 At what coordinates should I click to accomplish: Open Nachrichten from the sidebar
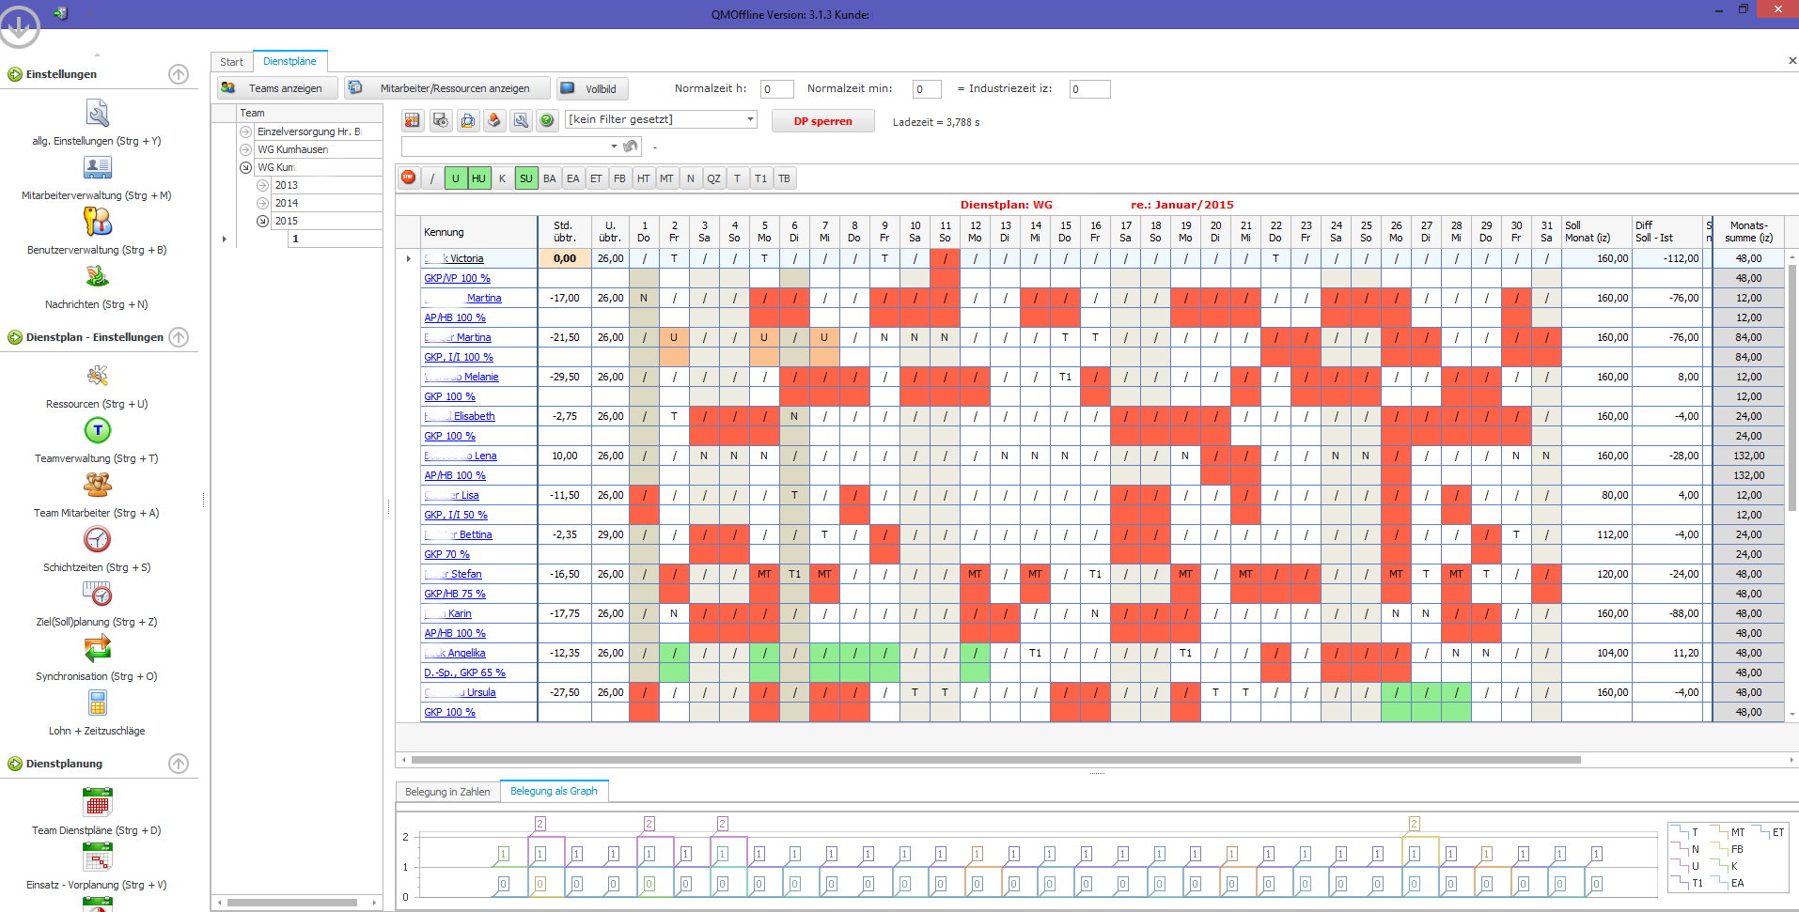[97, 277]
